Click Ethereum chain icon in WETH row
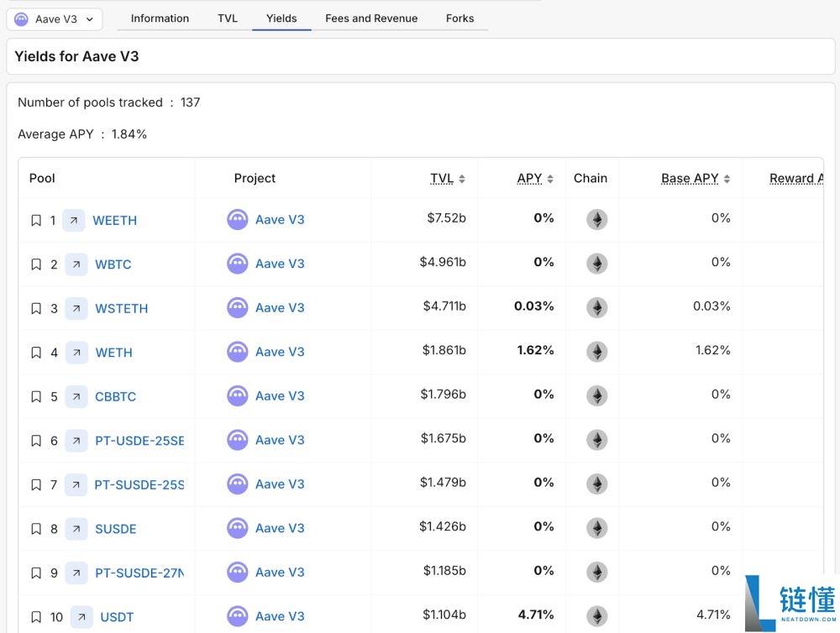The image size is (840, 633). [596, 352]
